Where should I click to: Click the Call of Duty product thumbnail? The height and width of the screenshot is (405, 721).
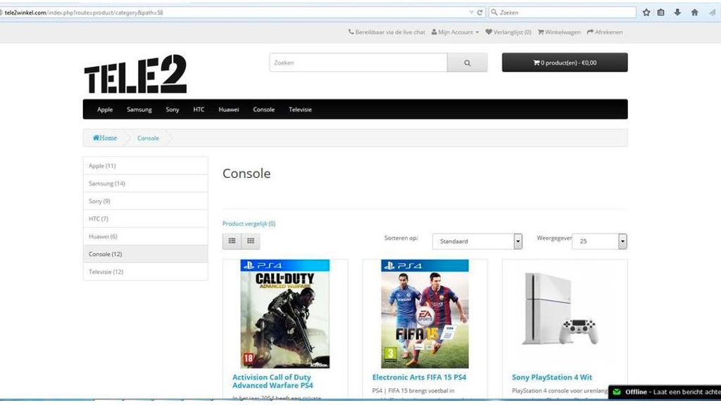click(x=284, y=314)
